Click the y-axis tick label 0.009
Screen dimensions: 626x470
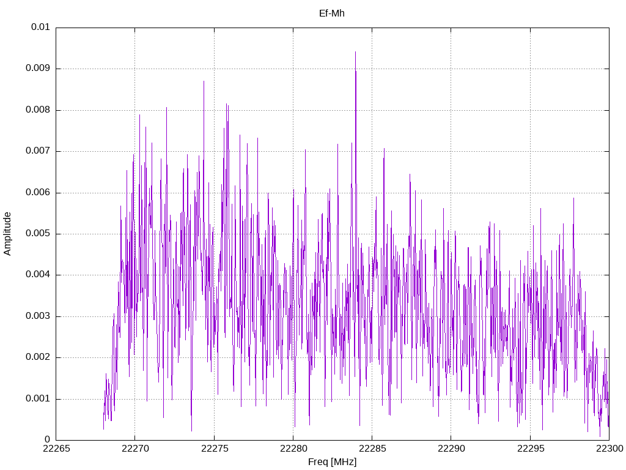38,69
